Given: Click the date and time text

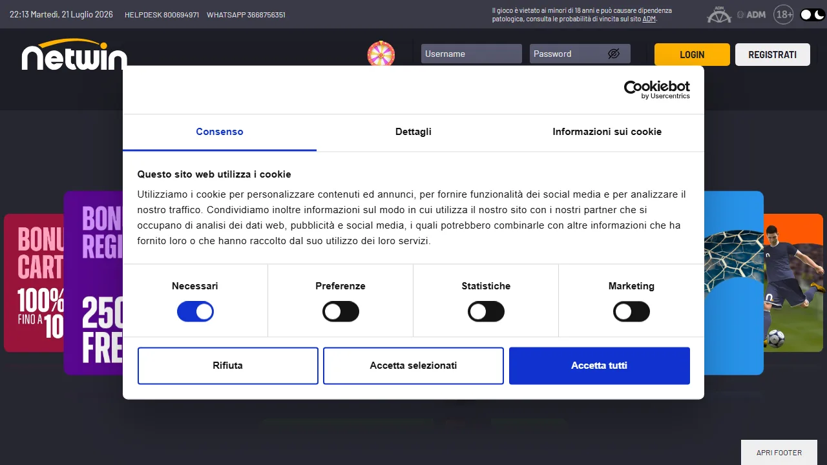Looking at the screenshot, I should pos(61,14).
